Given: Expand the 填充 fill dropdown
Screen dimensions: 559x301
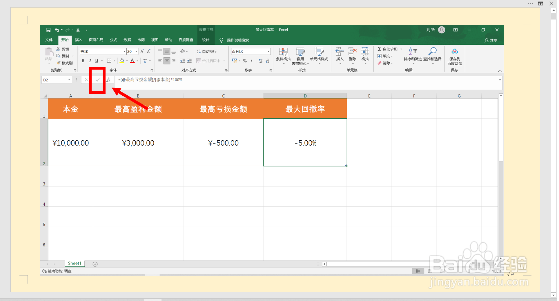Looking at the screenshot, I should (x=392, y=56).
